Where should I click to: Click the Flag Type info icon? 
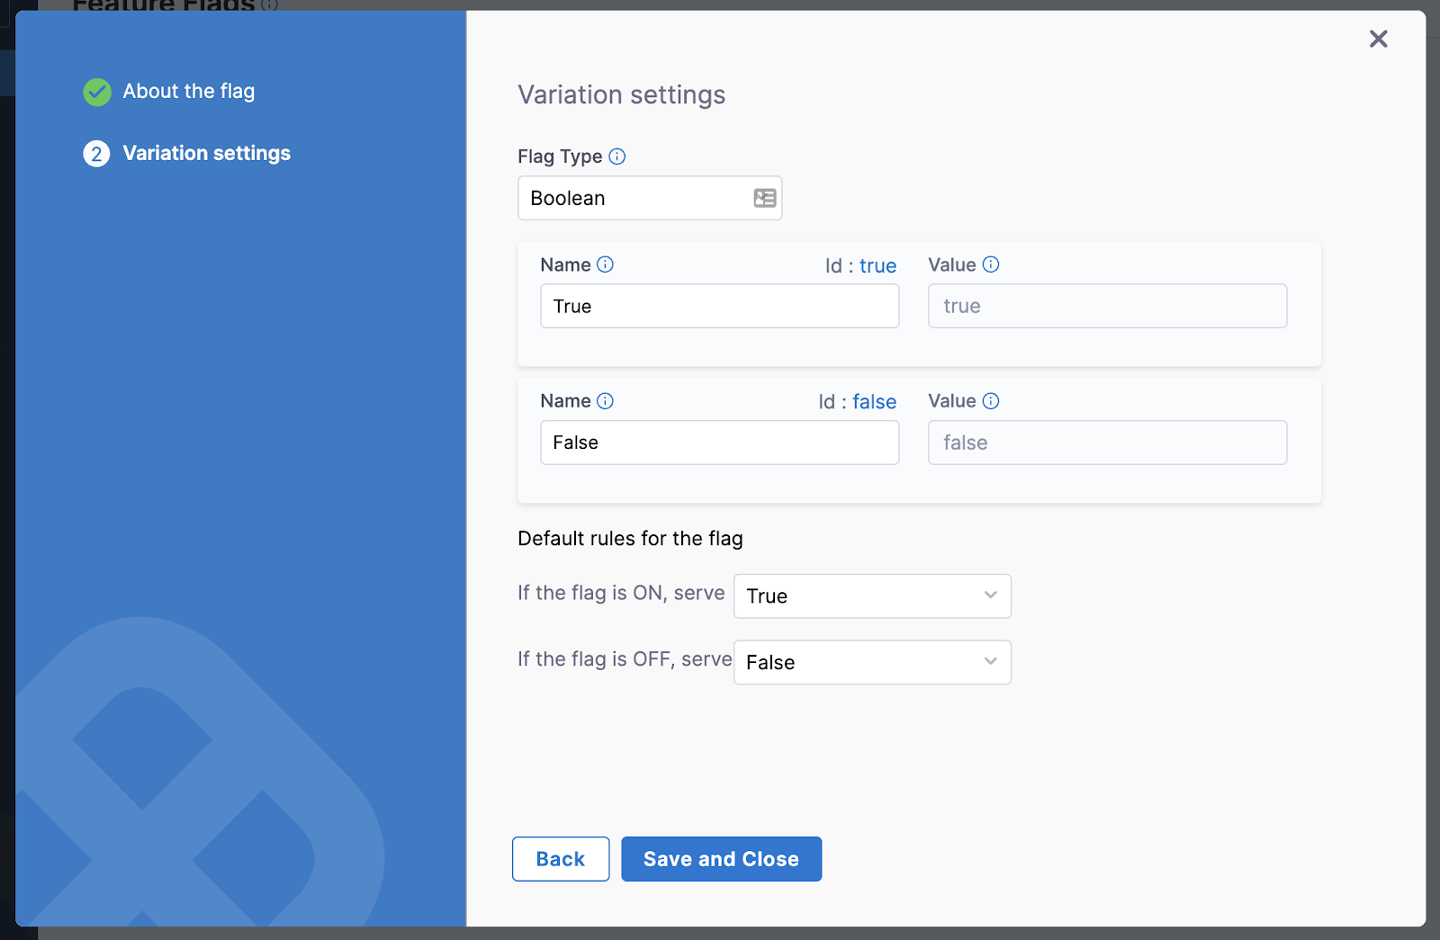coord(617,157)
